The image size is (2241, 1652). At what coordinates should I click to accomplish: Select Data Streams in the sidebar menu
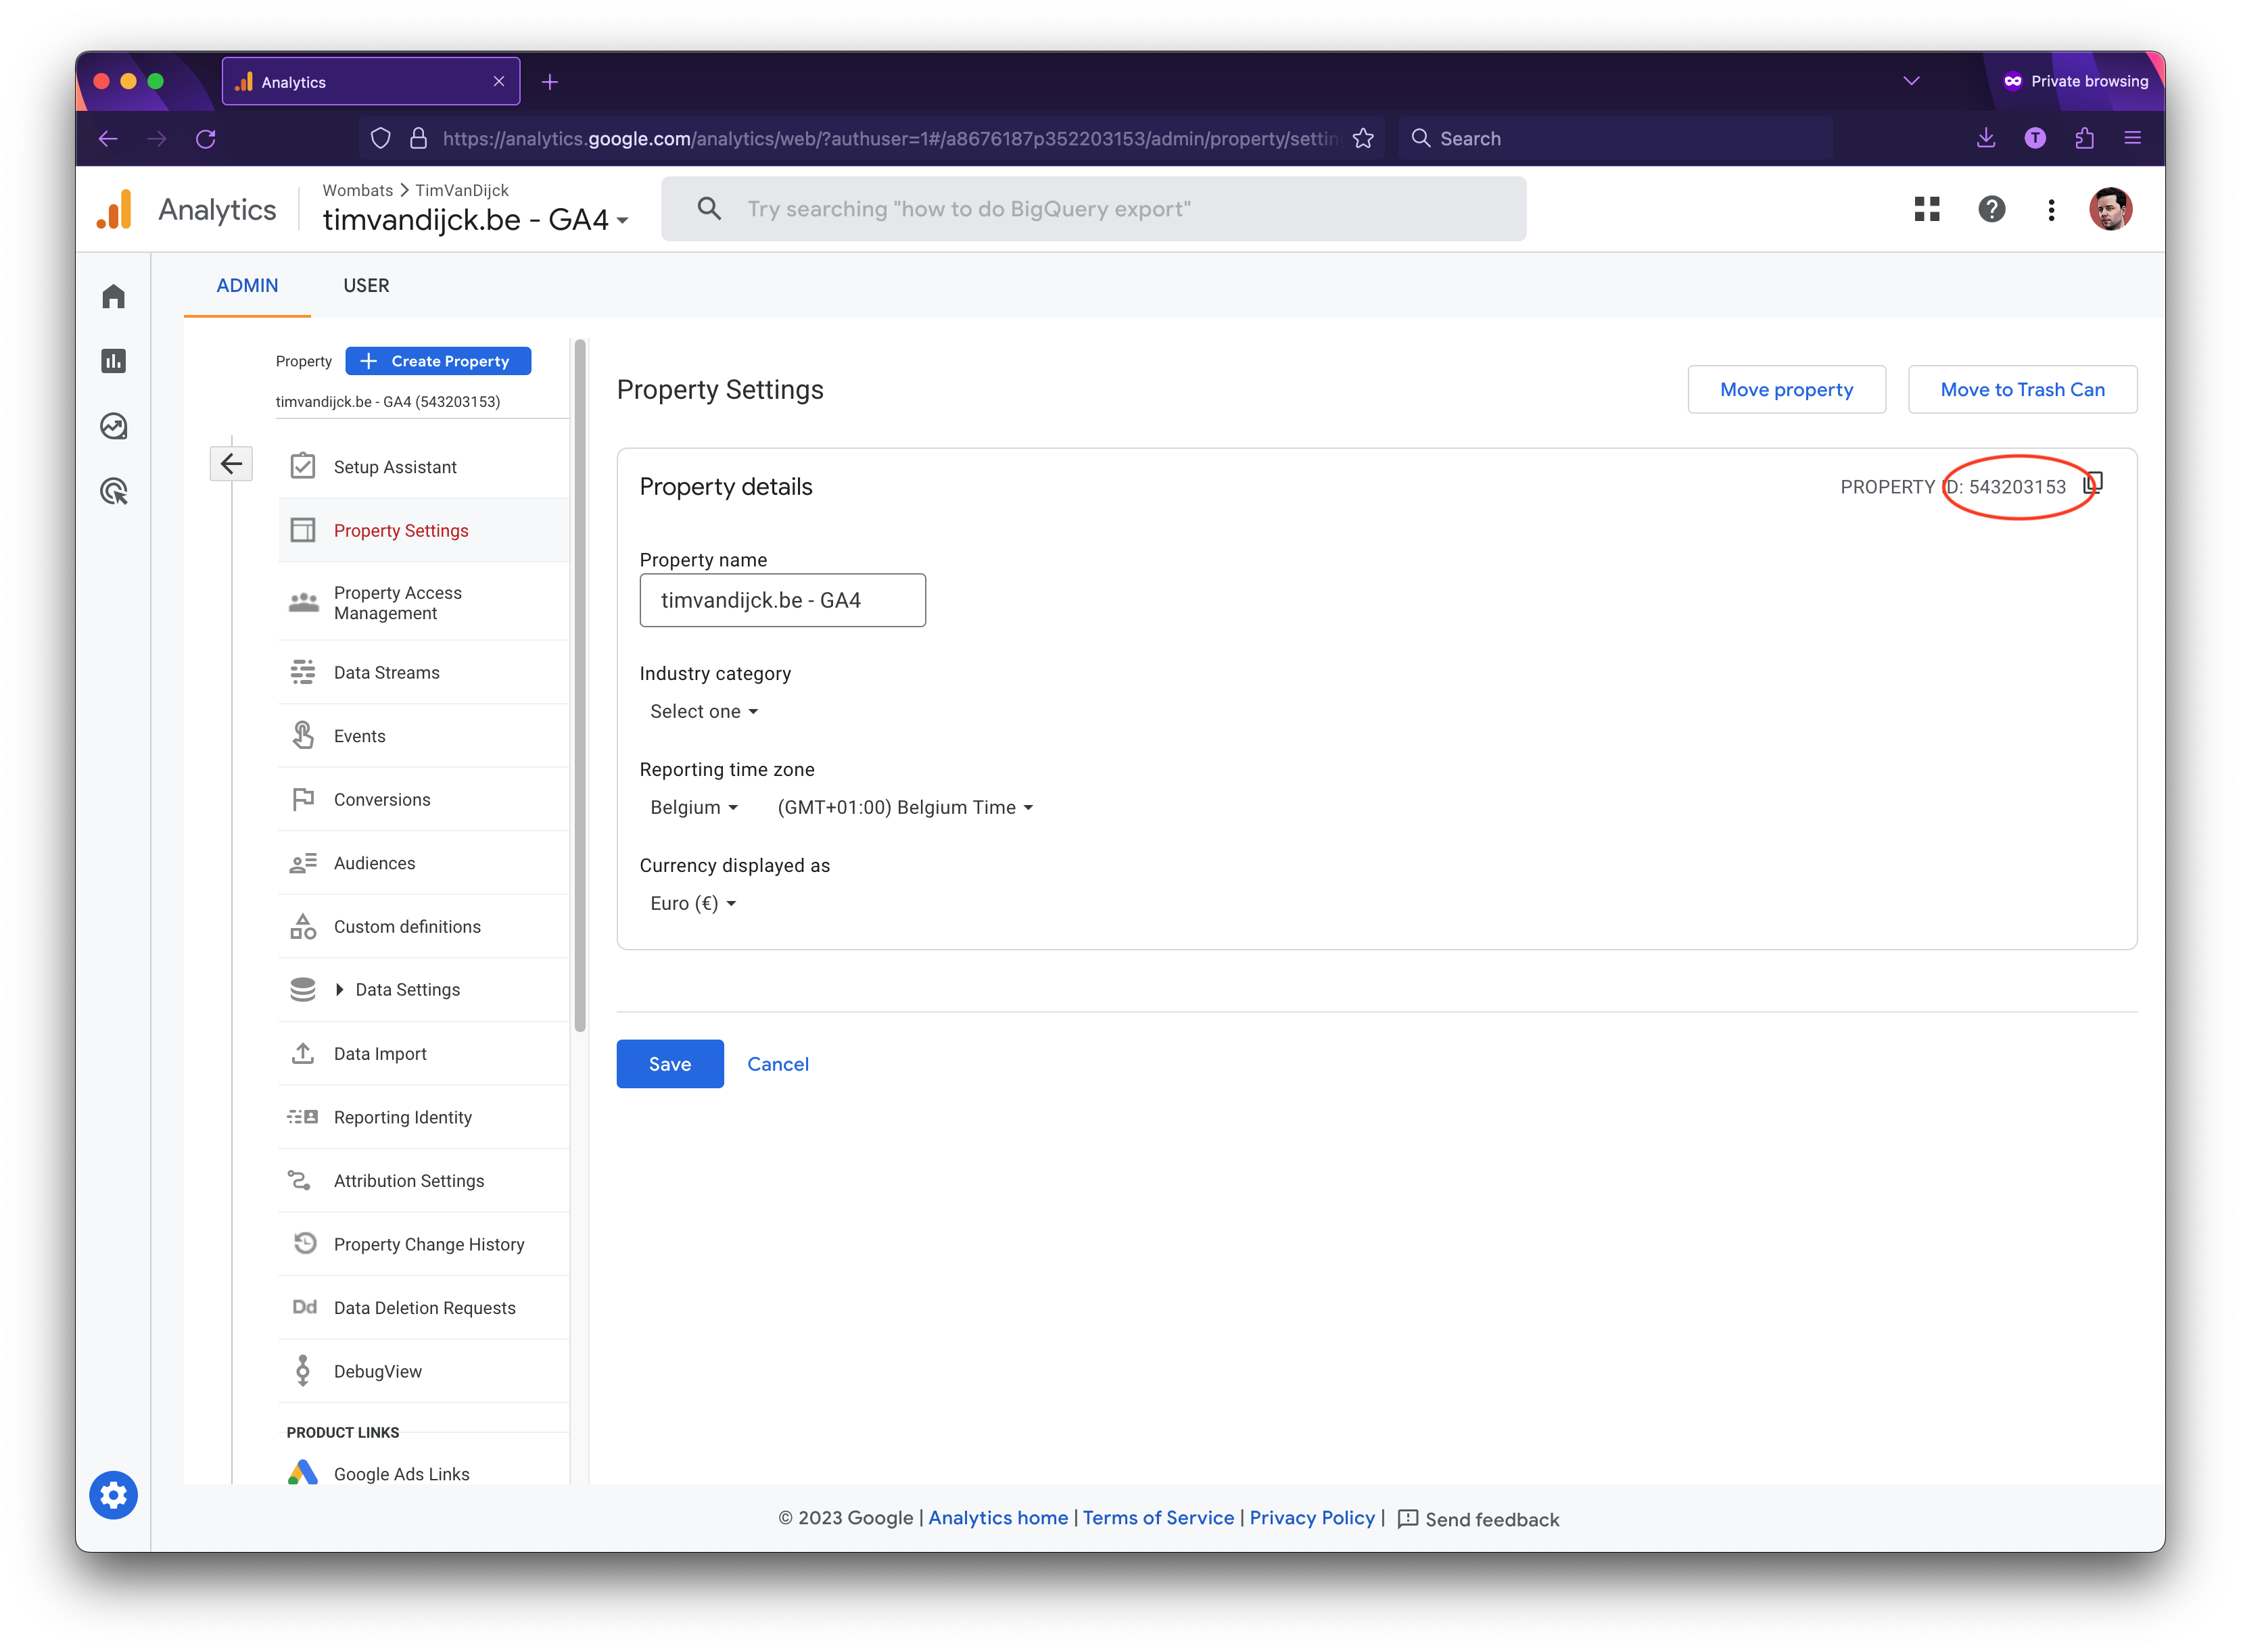386,672
